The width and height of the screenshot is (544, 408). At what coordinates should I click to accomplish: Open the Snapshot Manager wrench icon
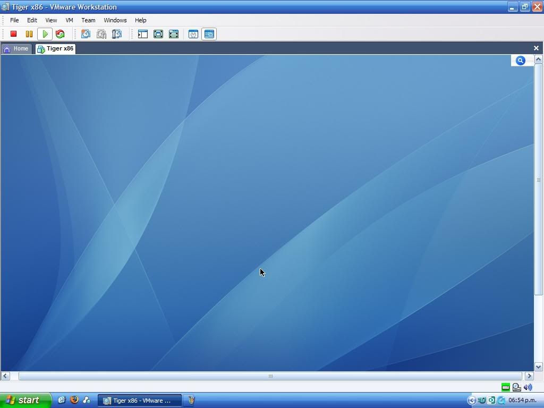pos(117,34)
